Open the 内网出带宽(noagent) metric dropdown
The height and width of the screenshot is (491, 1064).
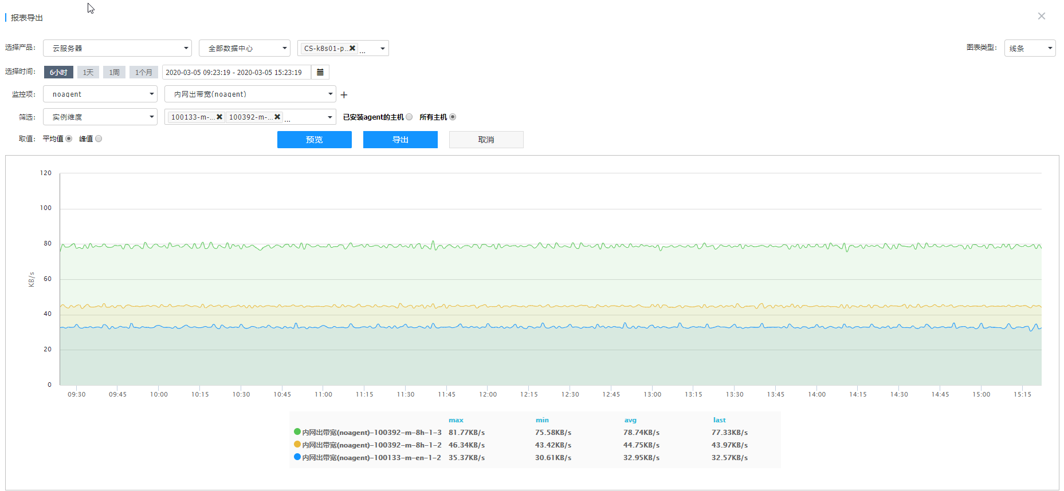[x=250, y=94]
